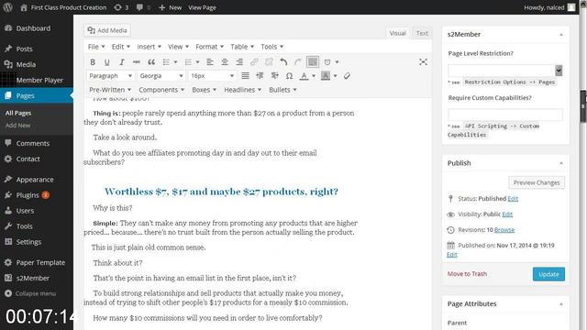587x330 pixels.
Task: Justify the text alignment
Action: tap(245, 76)
